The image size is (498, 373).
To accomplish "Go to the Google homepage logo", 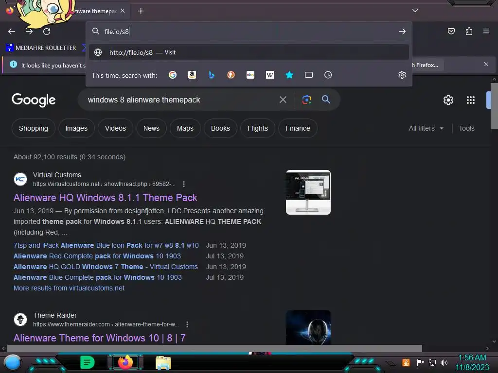I will 34,100.
